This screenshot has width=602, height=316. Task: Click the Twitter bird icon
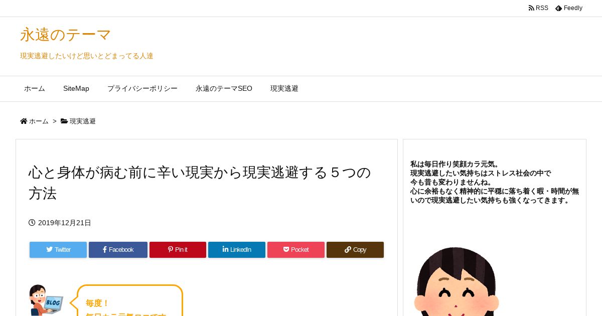pos(50,249)
